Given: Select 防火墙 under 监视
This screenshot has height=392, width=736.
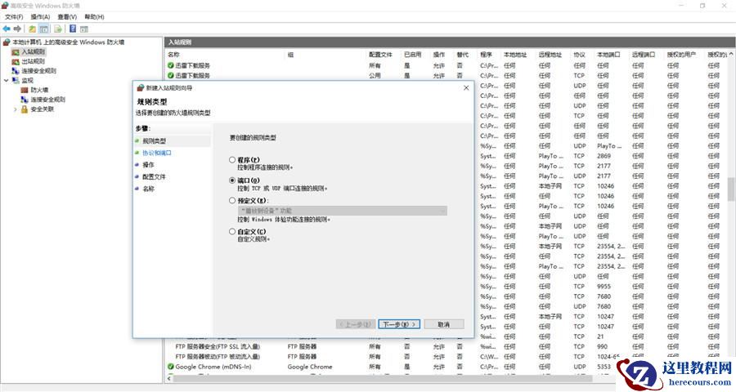Looking at the screenshot, I should 39,90.
